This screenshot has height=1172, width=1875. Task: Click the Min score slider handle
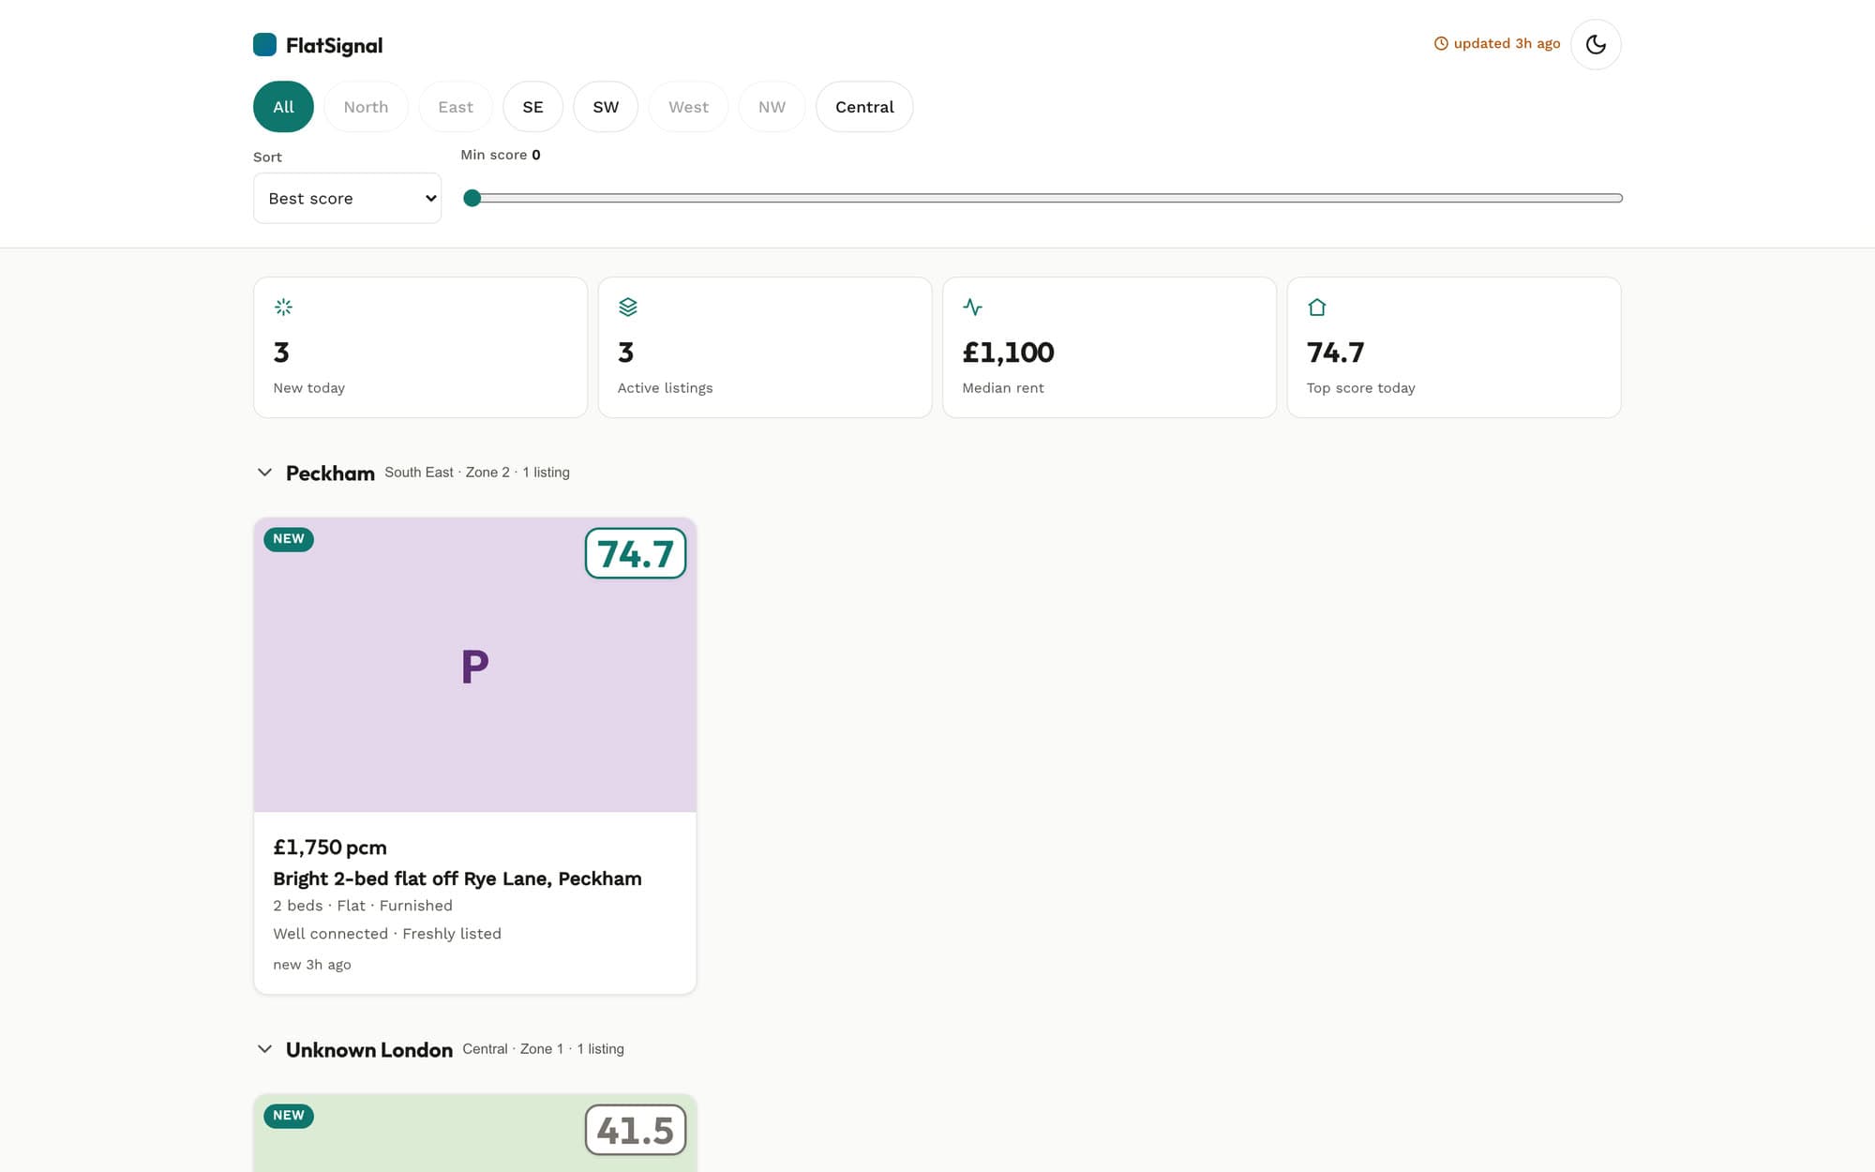472,198
